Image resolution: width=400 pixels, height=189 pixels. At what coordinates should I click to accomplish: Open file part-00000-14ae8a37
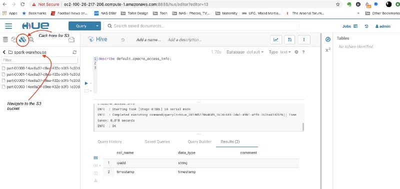point(40,68)
